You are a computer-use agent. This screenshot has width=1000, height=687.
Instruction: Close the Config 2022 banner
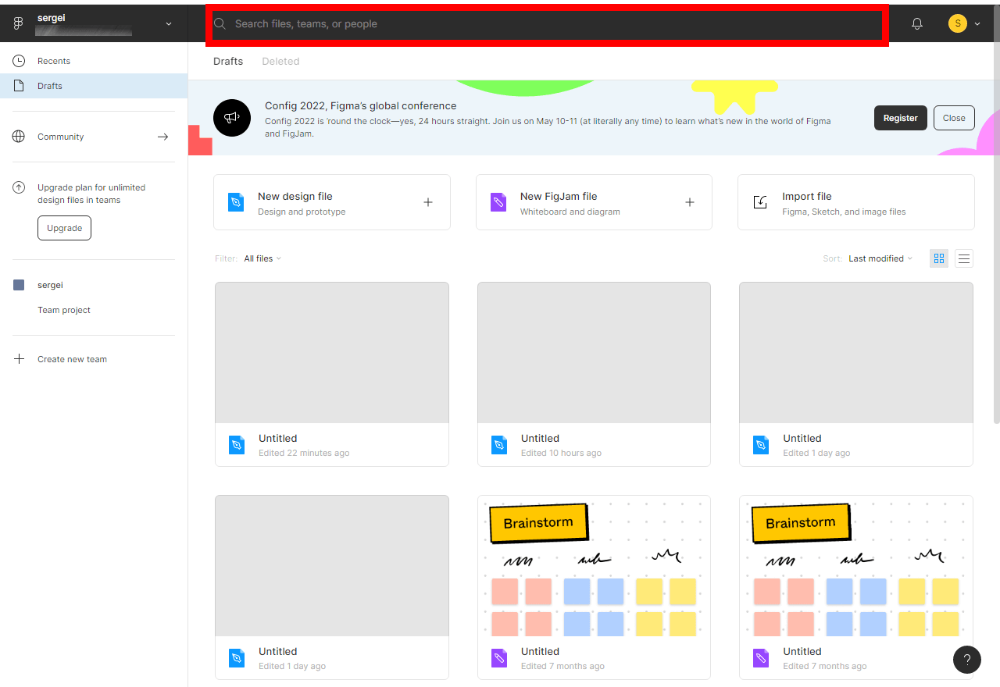click(954, 118)
